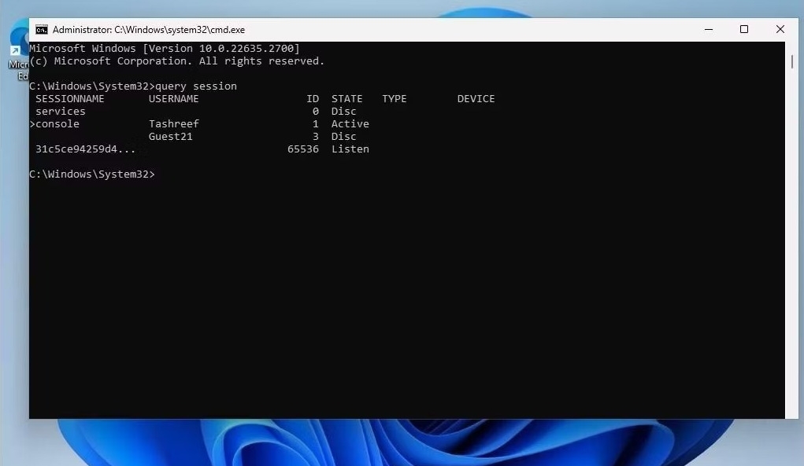The height and width of the screenshot is (466, 804).
Task: Click the ID column header
Action: 313,99
